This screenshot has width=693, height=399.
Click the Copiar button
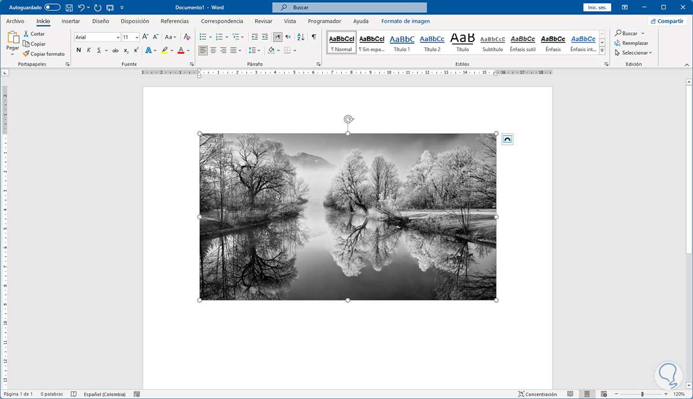[34, 44]
